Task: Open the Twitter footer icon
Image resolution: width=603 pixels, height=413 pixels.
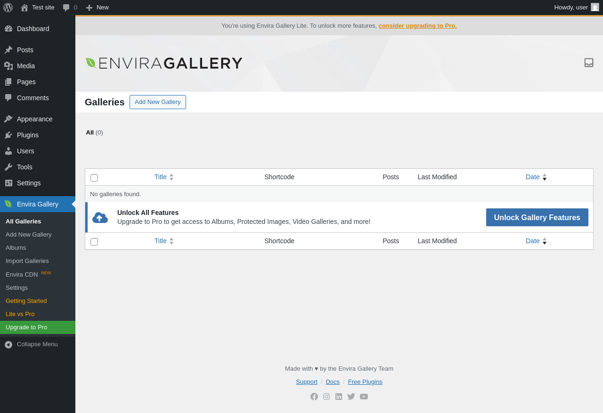Action: [351, 397]
